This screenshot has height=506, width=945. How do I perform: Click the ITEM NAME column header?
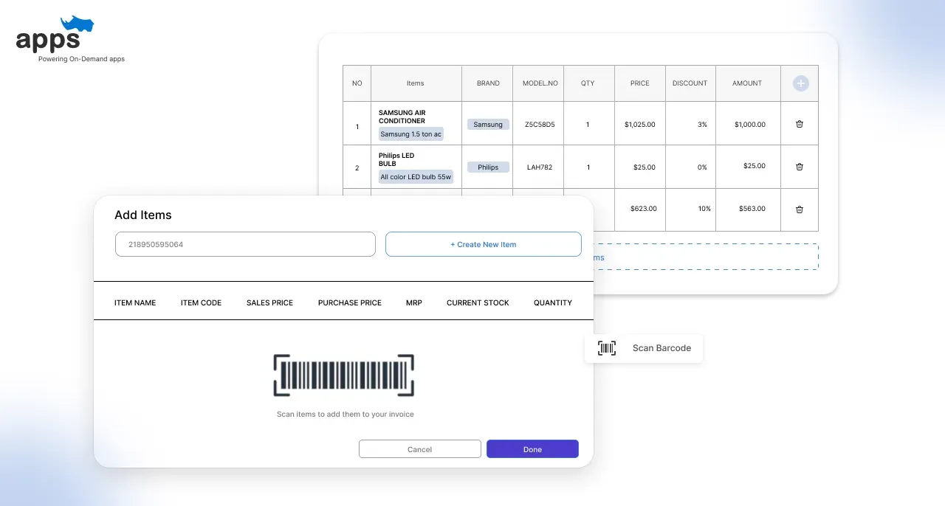tap(135, 302)
